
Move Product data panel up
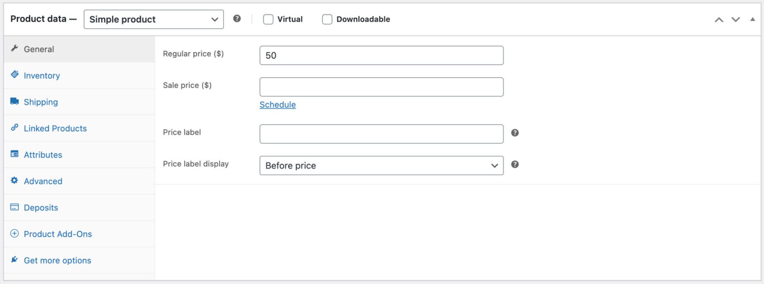coord(719,19)
